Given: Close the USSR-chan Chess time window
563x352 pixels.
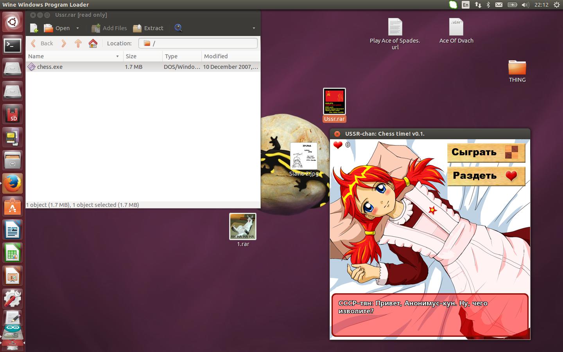Looking at the screenshot, I should (337, 134).
